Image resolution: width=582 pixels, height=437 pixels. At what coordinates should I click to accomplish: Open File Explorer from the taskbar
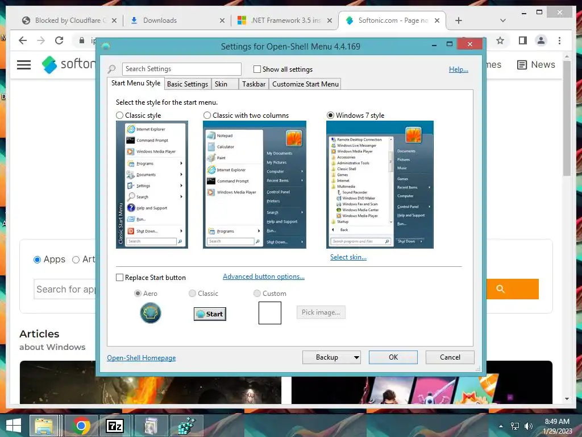coord(44,426)
